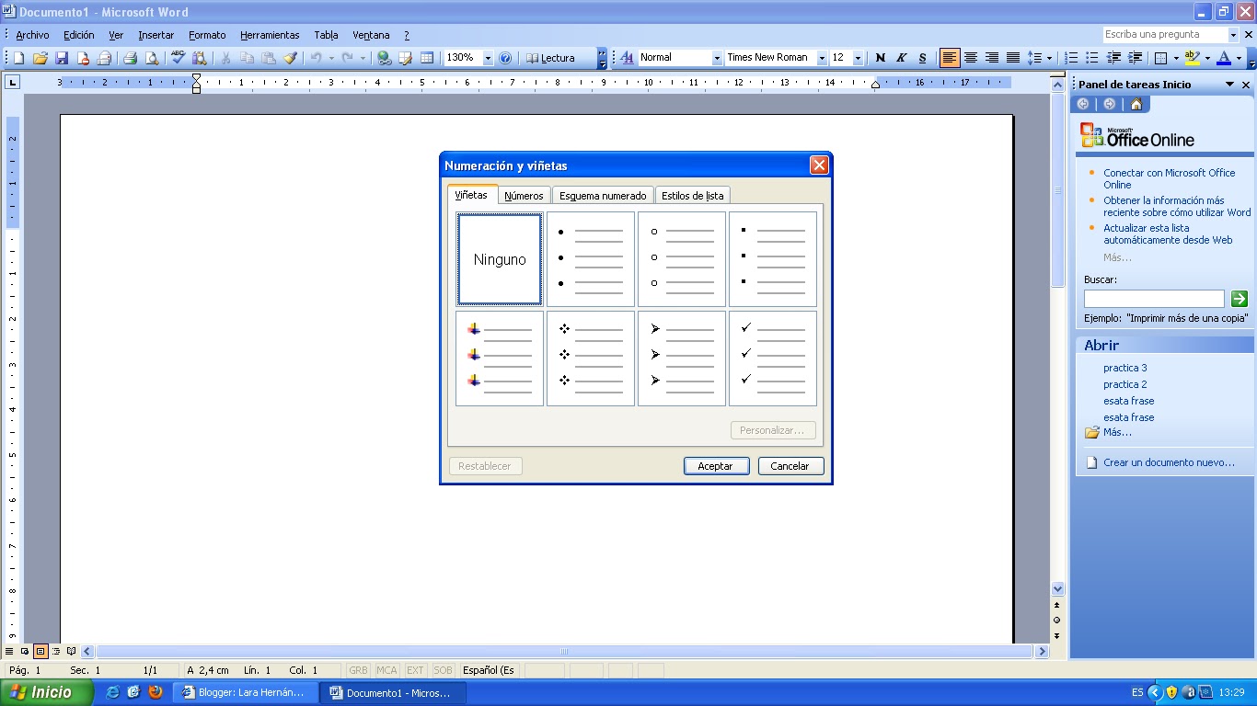
Task: Click the Copy toolbar icon
Action: [247, 58]
